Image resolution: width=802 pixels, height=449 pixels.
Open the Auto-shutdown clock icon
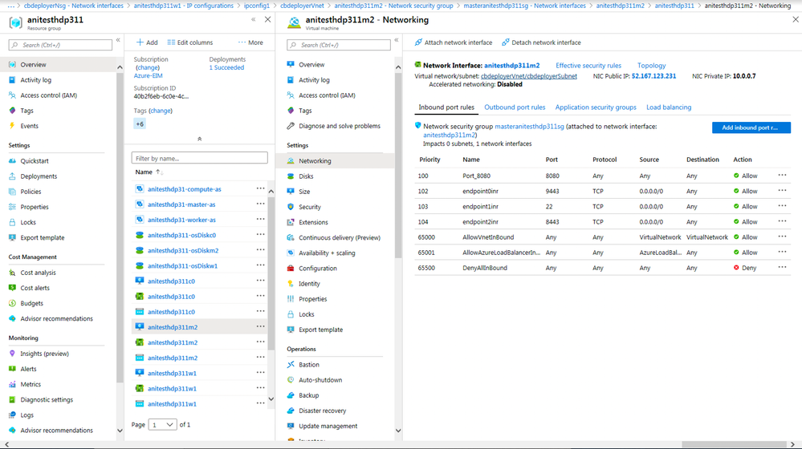pos(291,380)
